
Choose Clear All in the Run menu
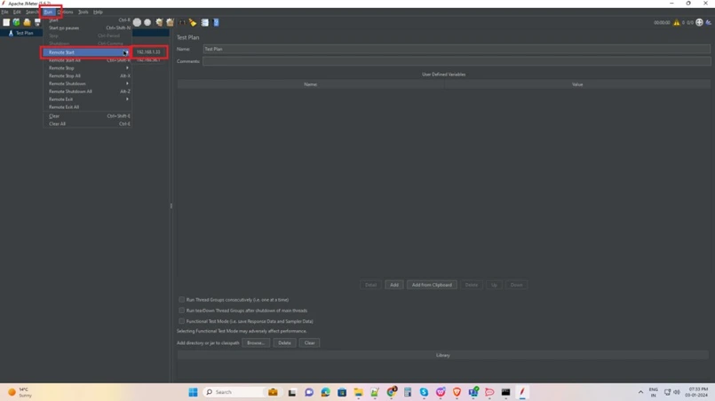pos(87,124)
